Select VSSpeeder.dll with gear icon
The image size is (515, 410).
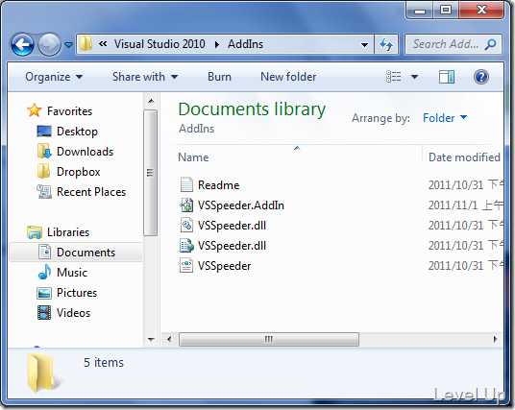click(232, 226)
